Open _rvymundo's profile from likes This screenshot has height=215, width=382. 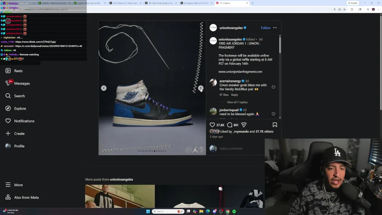click(x=241, y=131)
